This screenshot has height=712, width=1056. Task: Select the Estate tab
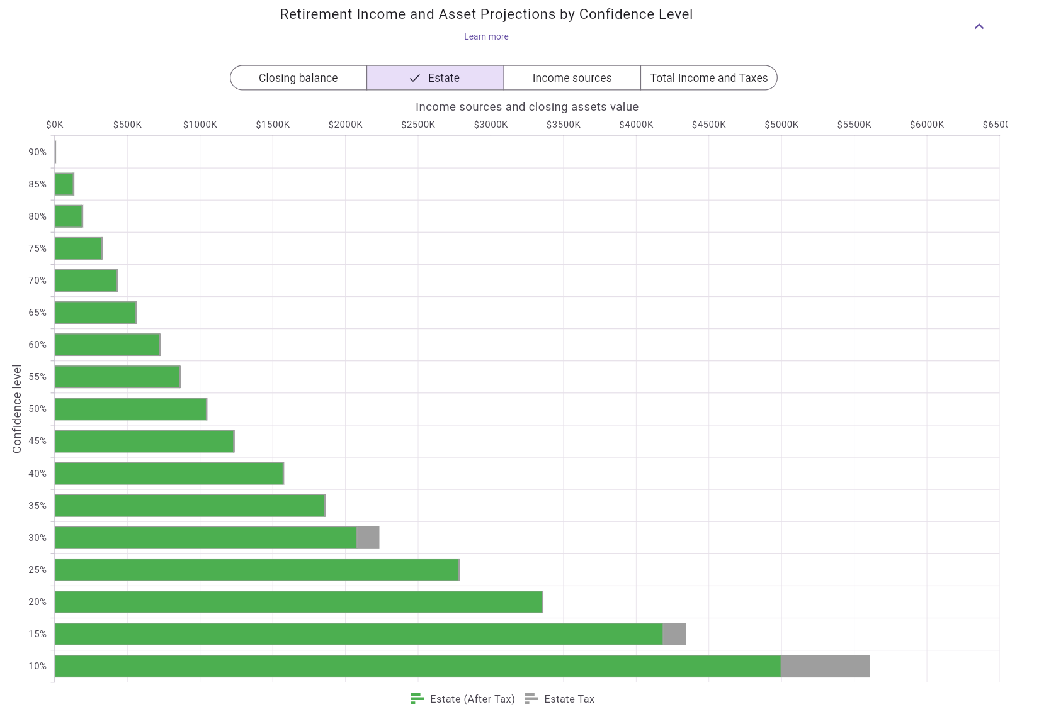(x=443, y=77)
